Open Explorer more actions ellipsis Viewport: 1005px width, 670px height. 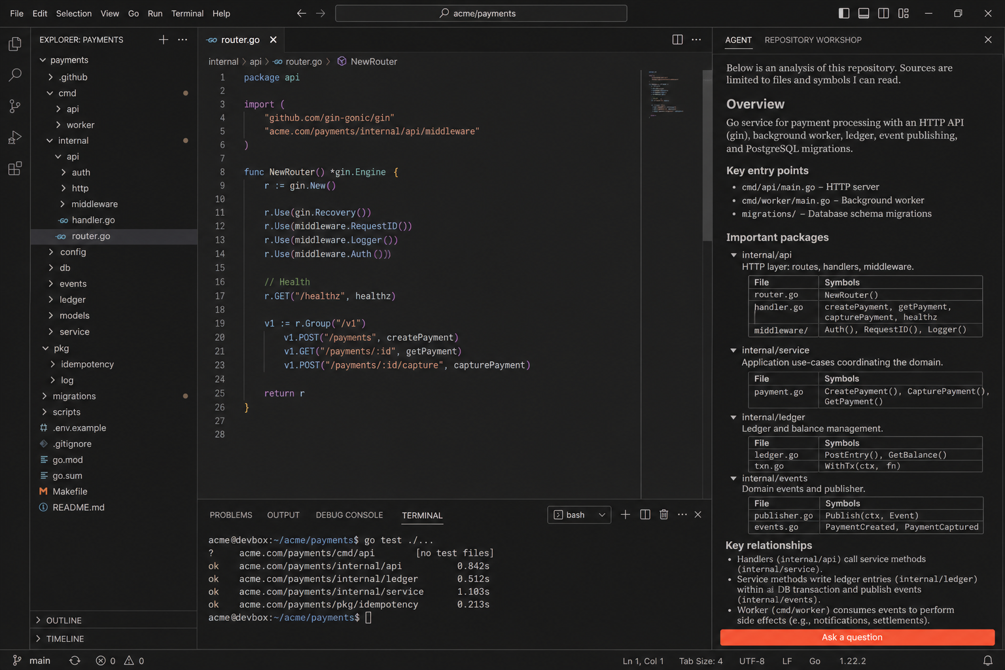[x=183, y=40]
